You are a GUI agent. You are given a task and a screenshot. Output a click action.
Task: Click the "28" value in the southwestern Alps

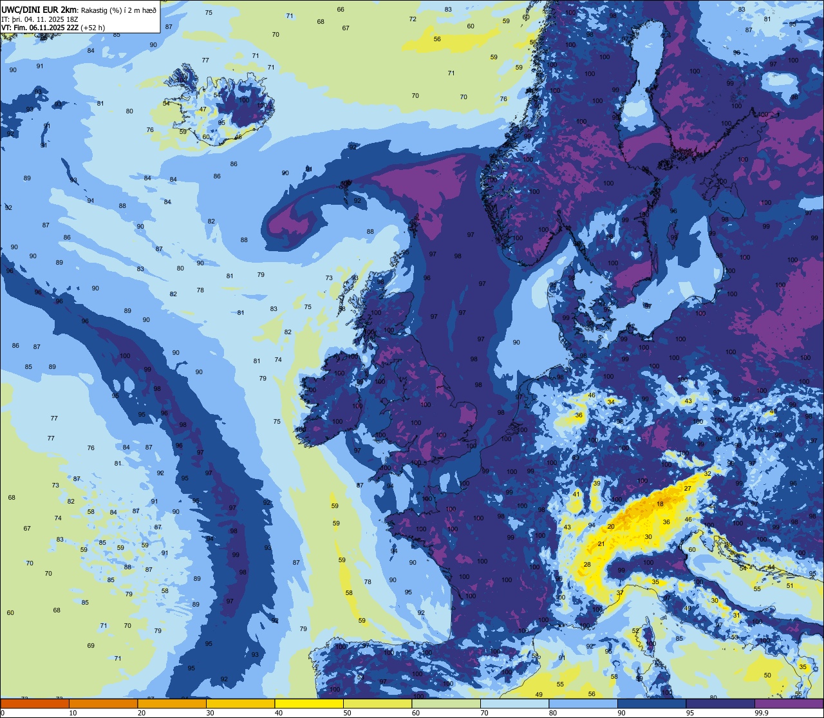[x=587, y=565]
